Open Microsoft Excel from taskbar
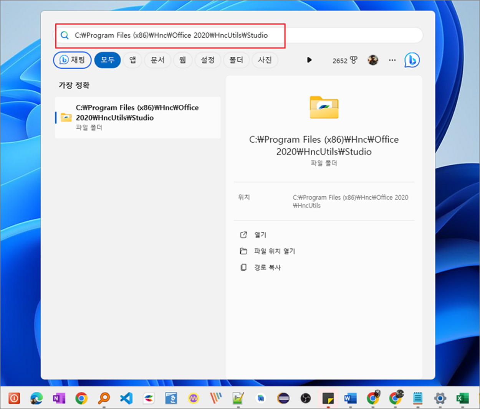The width and height of the screenshot is (480, 409). click(x=462, y=398)
